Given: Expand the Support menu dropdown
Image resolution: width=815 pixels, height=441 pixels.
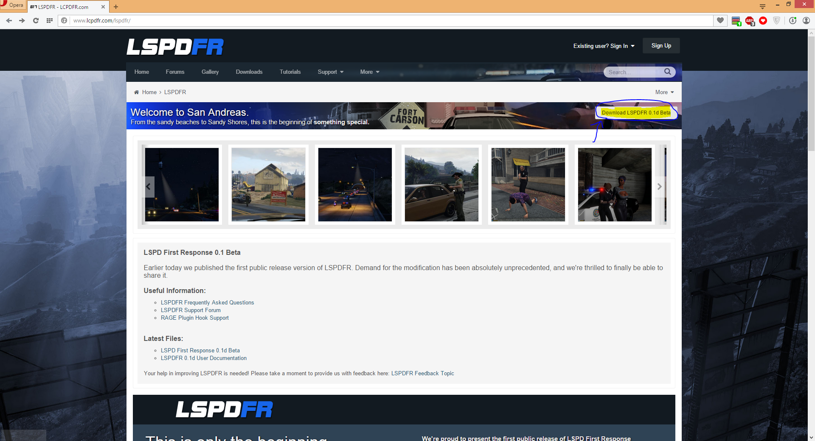Looking at the screenshot, I should coord(331,72).
